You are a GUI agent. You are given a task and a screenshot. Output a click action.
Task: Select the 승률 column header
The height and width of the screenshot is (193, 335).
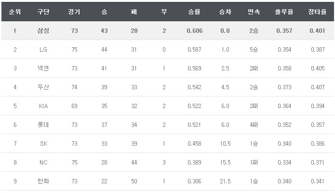tap(195, 12)
